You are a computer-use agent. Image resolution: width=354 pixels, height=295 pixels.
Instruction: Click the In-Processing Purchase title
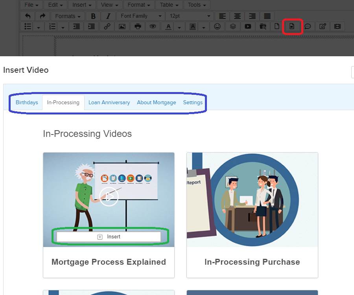[252, 262]
